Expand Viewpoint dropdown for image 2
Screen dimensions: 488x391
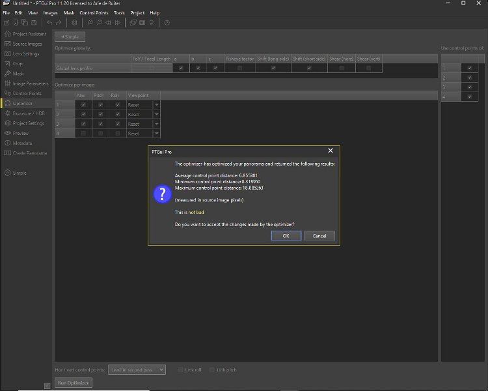tap(156, 114)
